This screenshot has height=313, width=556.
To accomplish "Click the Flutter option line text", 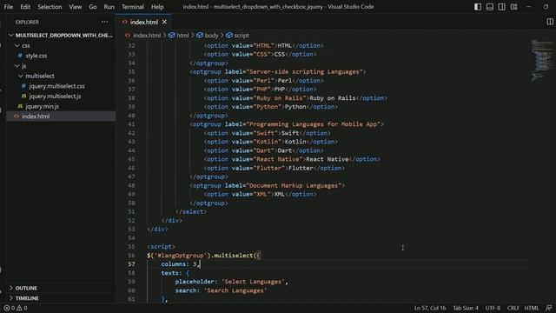I will [274, 168].
